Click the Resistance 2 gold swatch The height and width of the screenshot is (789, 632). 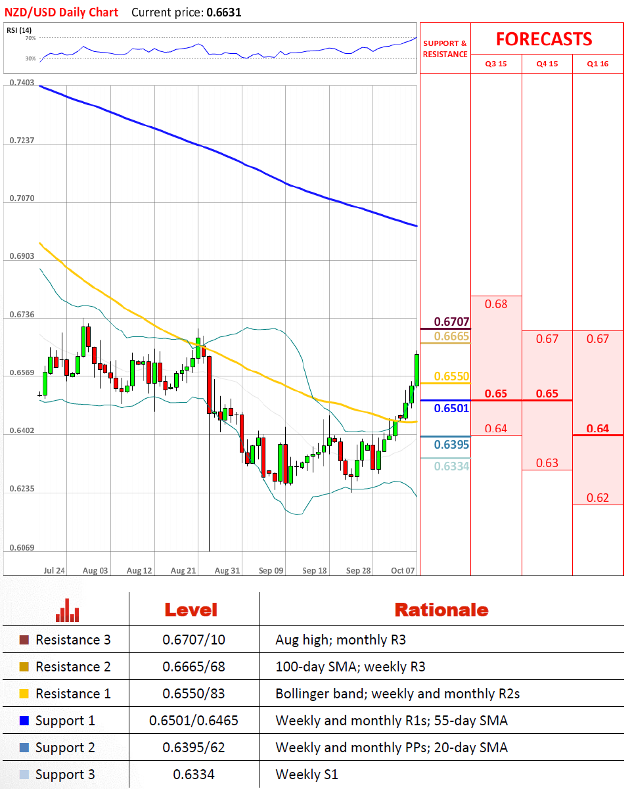[24, 667]
